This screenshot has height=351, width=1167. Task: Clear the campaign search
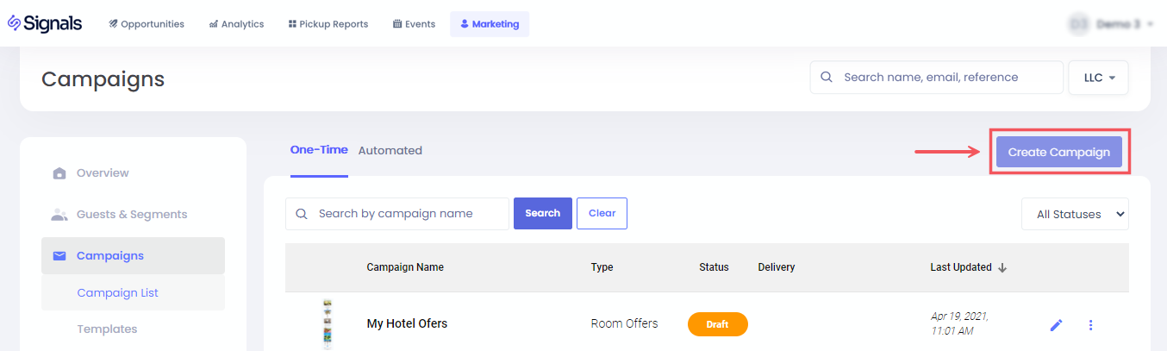[x=602, y=214]
